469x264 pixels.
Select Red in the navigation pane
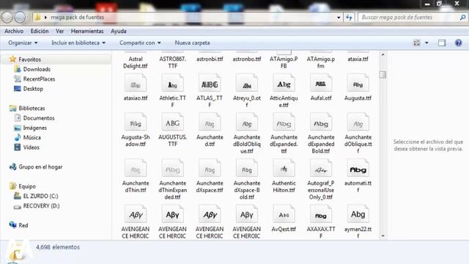23,225
